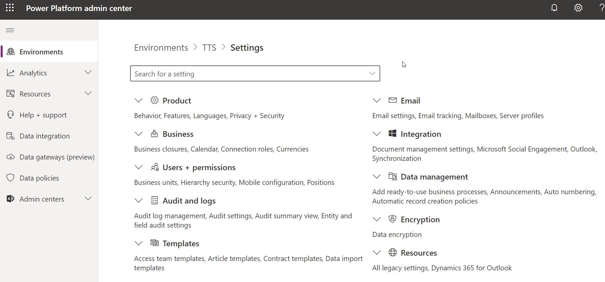Expand the Data management chevron
605x282 pixels.
pyautogui.click(x=377, y=177)
